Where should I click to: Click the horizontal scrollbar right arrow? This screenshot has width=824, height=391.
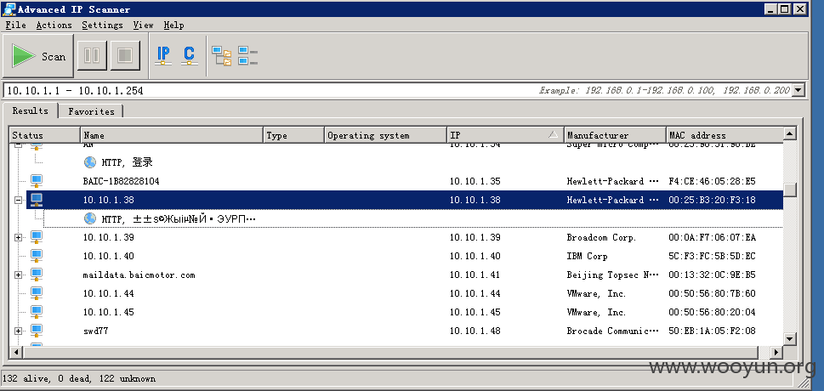[776, 352]
